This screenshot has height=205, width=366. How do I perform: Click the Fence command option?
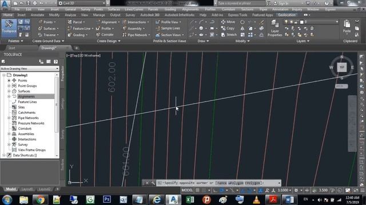coord(222,183)
